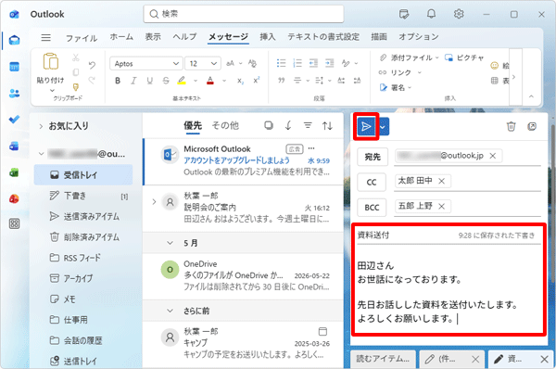Toggle superscript formatting
This screenshot has width=556, height=369.
(256, 81)
